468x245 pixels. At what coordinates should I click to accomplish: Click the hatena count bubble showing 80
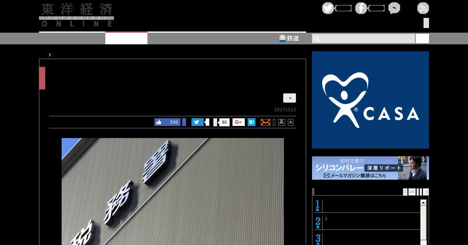[x=224, y=122]
